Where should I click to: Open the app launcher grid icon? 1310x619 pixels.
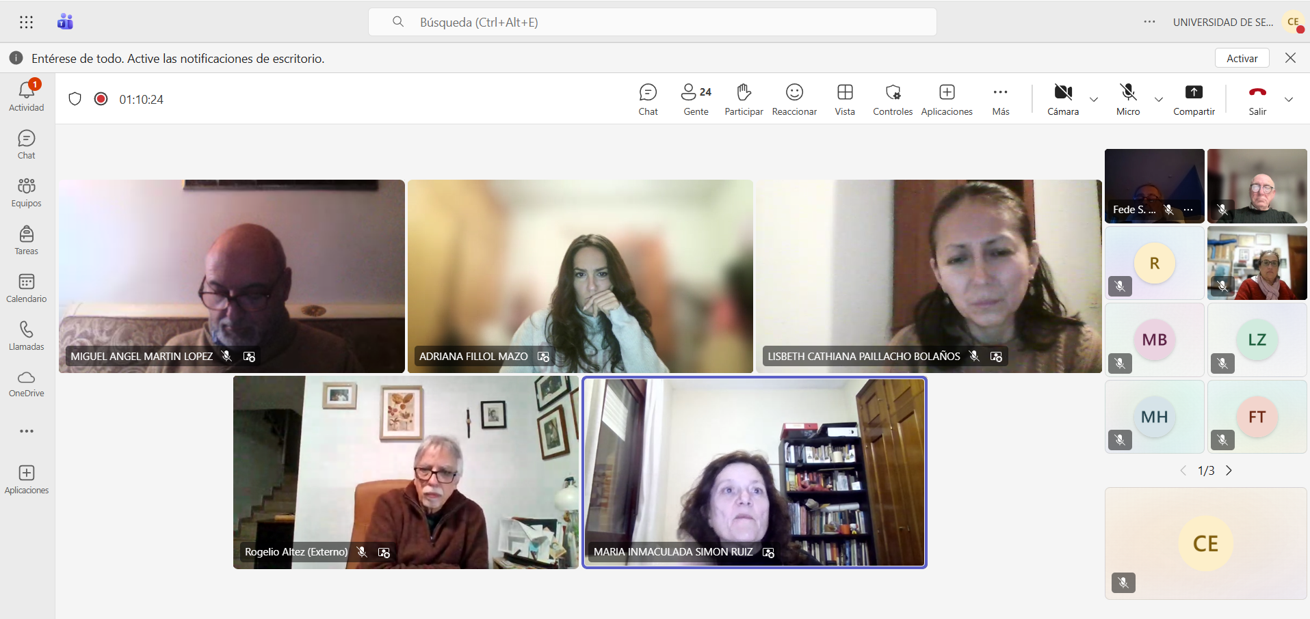[27, 23]
